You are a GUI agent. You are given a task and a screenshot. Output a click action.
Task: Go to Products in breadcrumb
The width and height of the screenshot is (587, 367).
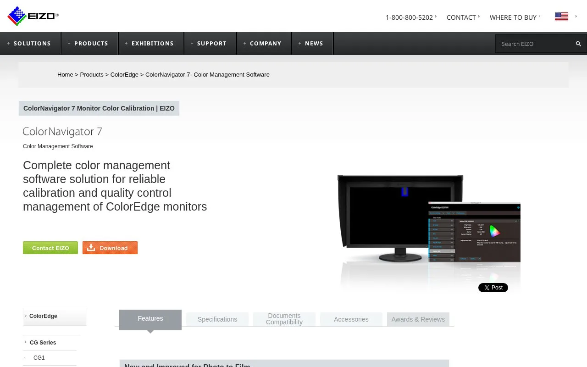point(92,74)
